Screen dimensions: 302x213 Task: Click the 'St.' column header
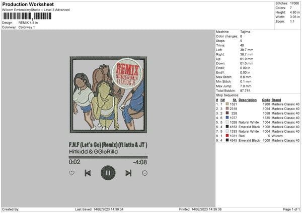tap(235, 100)
